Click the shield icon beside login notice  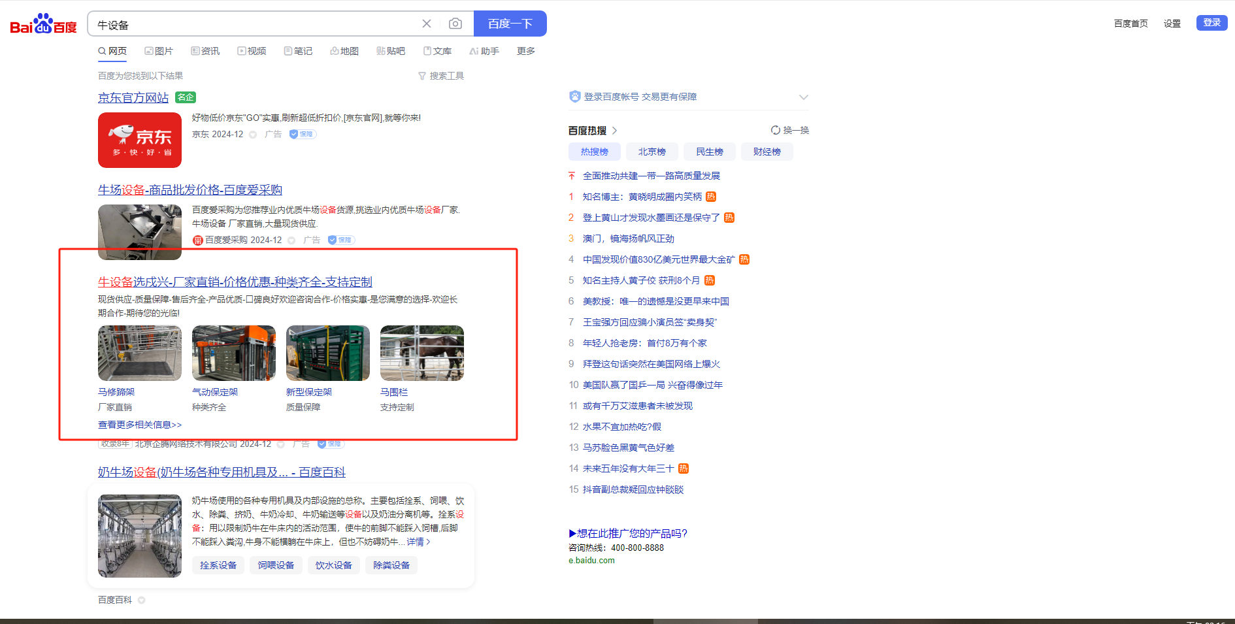click(x=575, y=97)
